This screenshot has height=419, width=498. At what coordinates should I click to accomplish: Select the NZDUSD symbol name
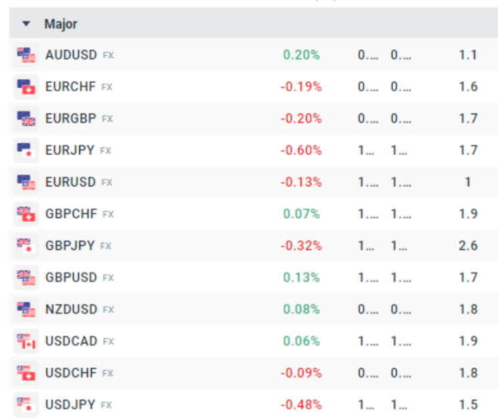[x=71, y=309]
